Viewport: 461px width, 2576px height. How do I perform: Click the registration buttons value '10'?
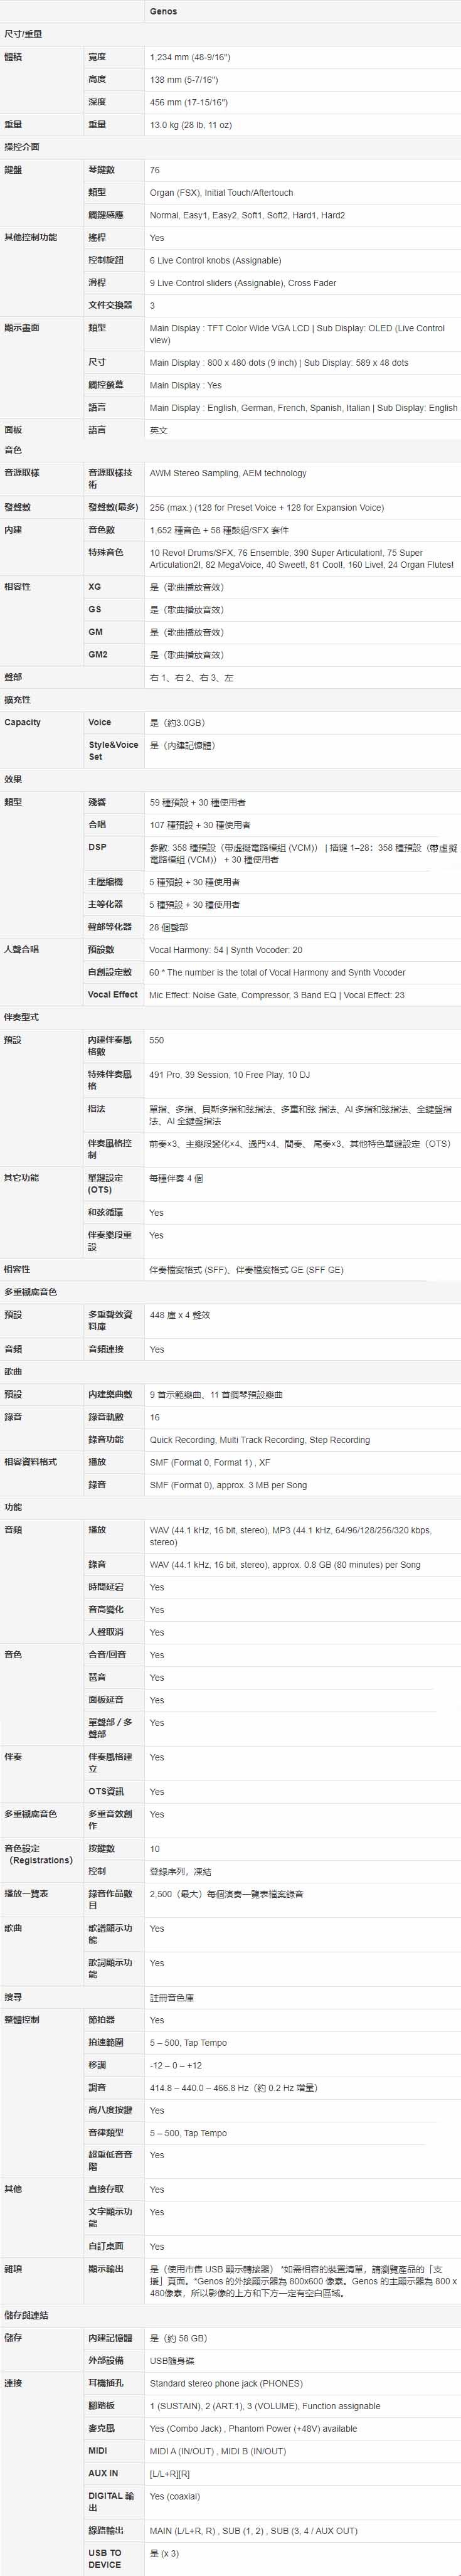click(155, 1849)
